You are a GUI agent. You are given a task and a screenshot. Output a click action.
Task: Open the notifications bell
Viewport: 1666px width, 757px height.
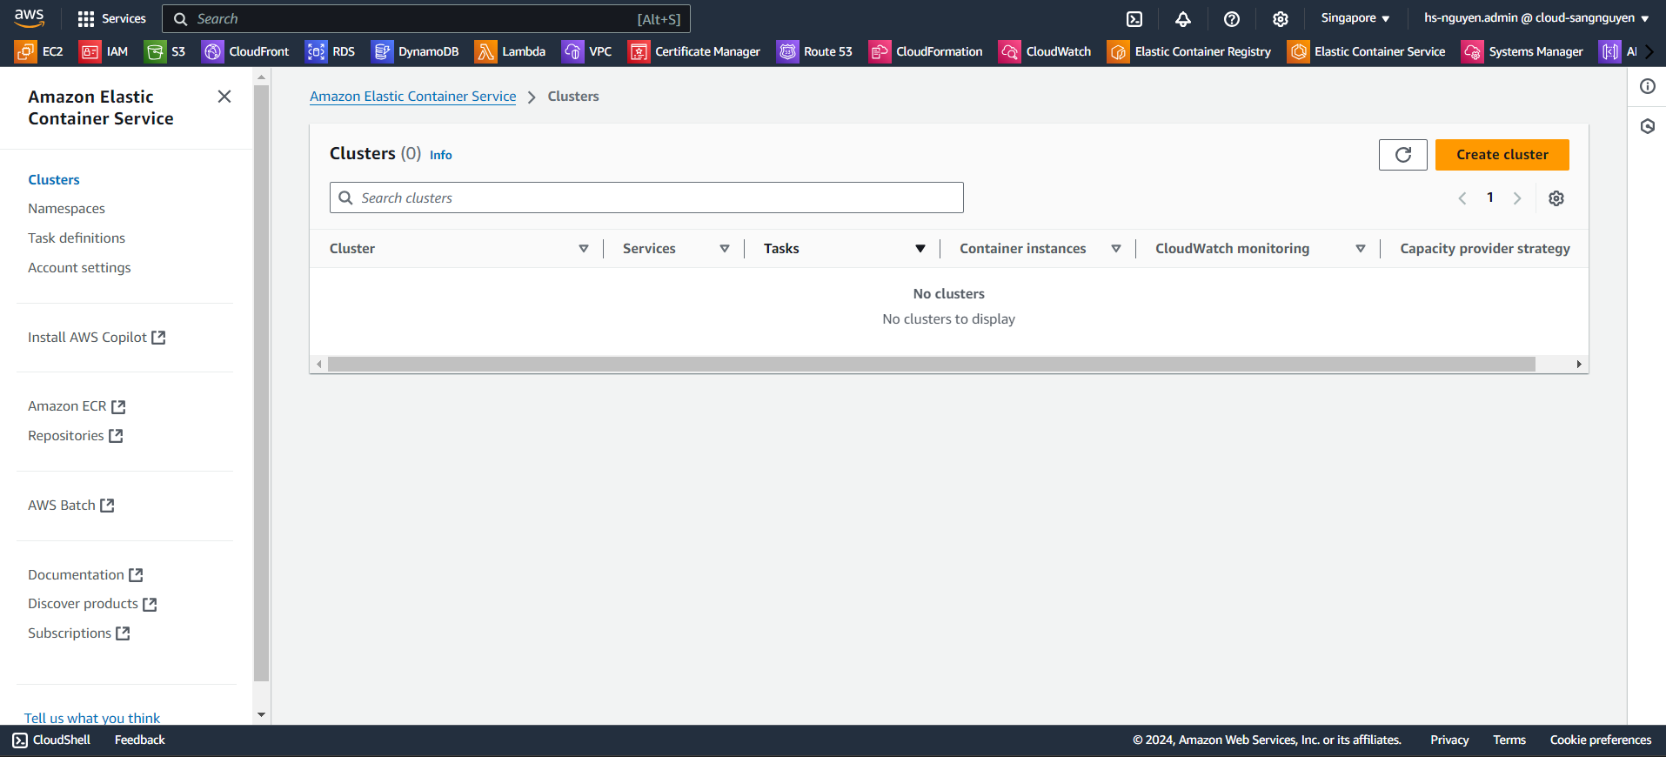point(1183,19)
